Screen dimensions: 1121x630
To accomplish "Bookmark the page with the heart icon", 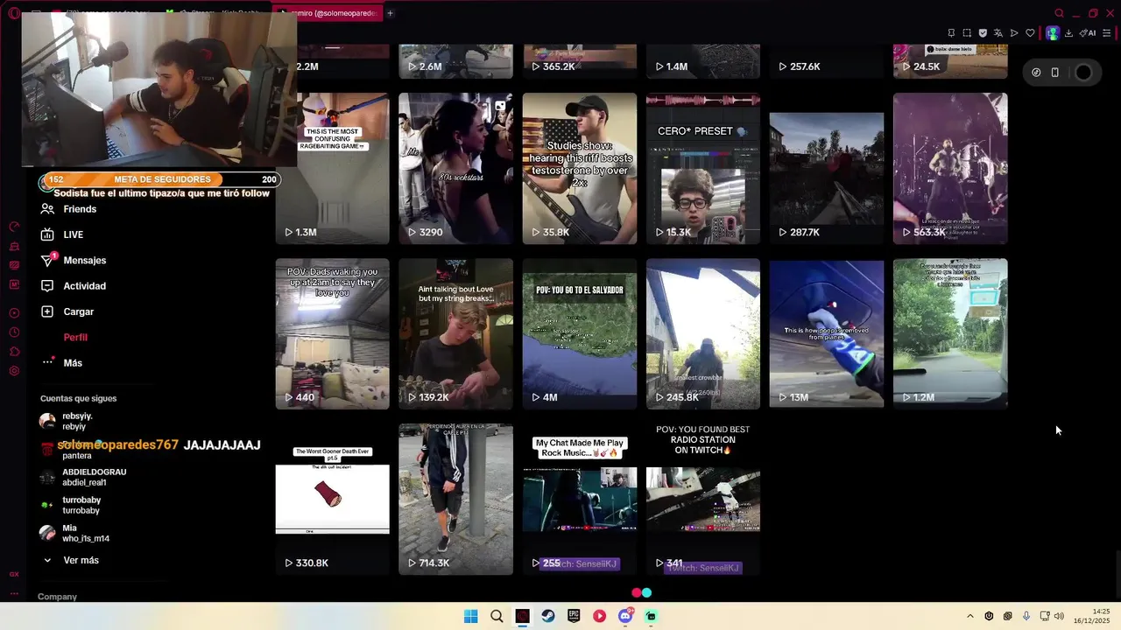I will 1030,33.
